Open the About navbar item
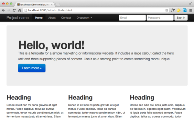194x119 pixels. coord(52,18)
